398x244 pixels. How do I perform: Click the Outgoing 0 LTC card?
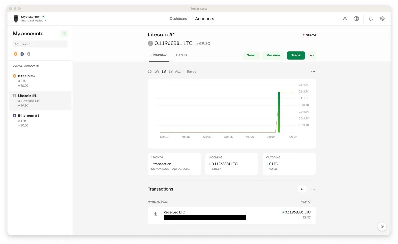pos(289,164)
